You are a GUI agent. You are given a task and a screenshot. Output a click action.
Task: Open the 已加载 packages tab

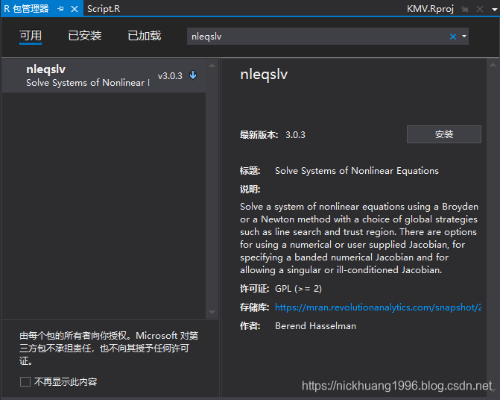145,36
